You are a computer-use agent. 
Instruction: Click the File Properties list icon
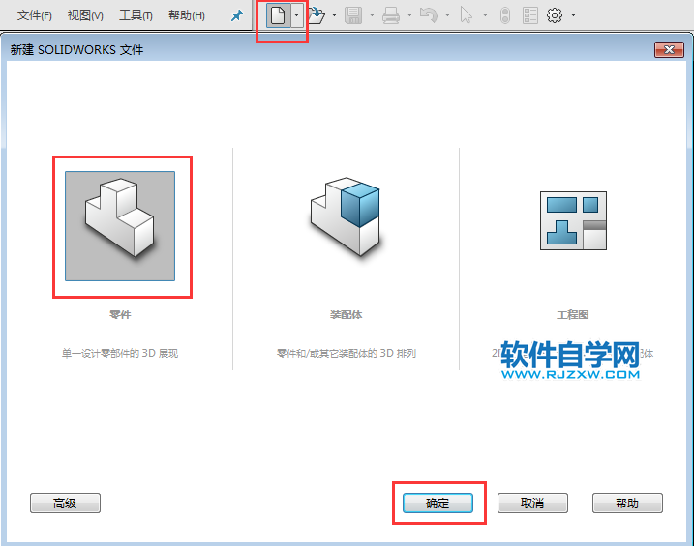click(529, 15)
